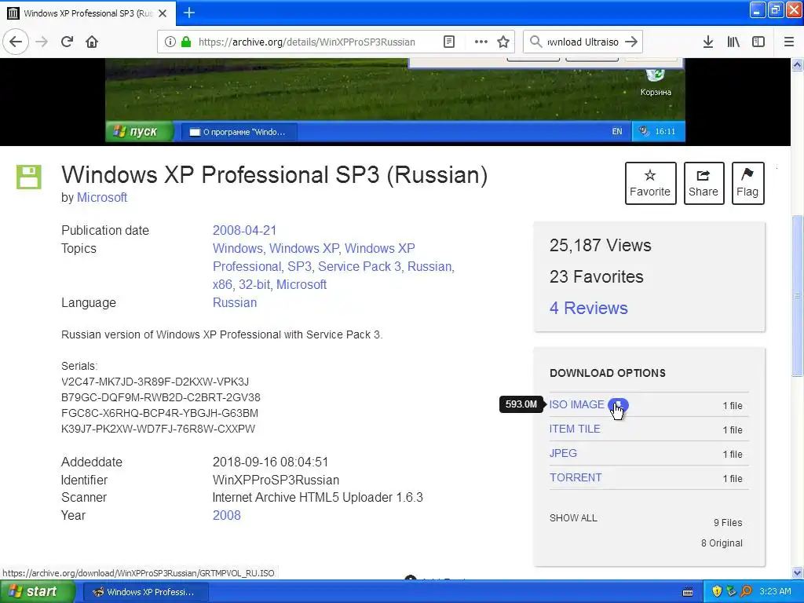This screenshot has width=804, height=603.
Task: Open page actions three-dot menu
Action: tap(481, 42)
